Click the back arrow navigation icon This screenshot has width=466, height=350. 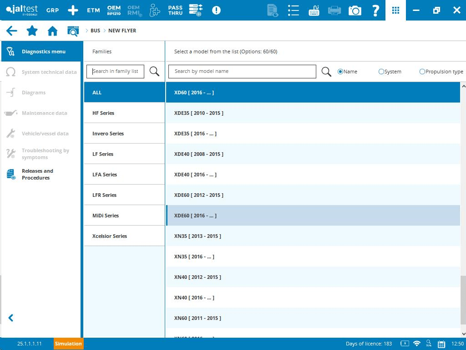coord(11,31)
